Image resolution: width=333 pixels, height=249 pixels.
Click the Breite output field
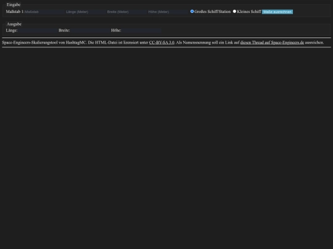click(90, 31)
